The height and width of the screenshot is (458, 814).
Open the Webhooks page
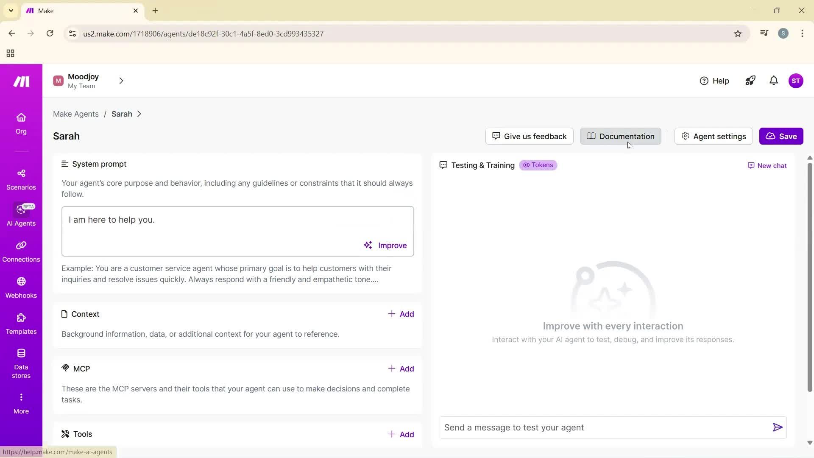tap(21, 288)
